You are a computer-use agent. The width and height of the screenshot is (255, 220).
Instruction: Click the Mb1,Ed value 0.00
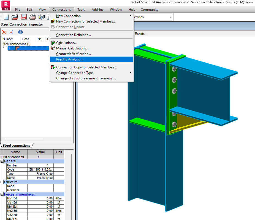[x=40, y=198]
